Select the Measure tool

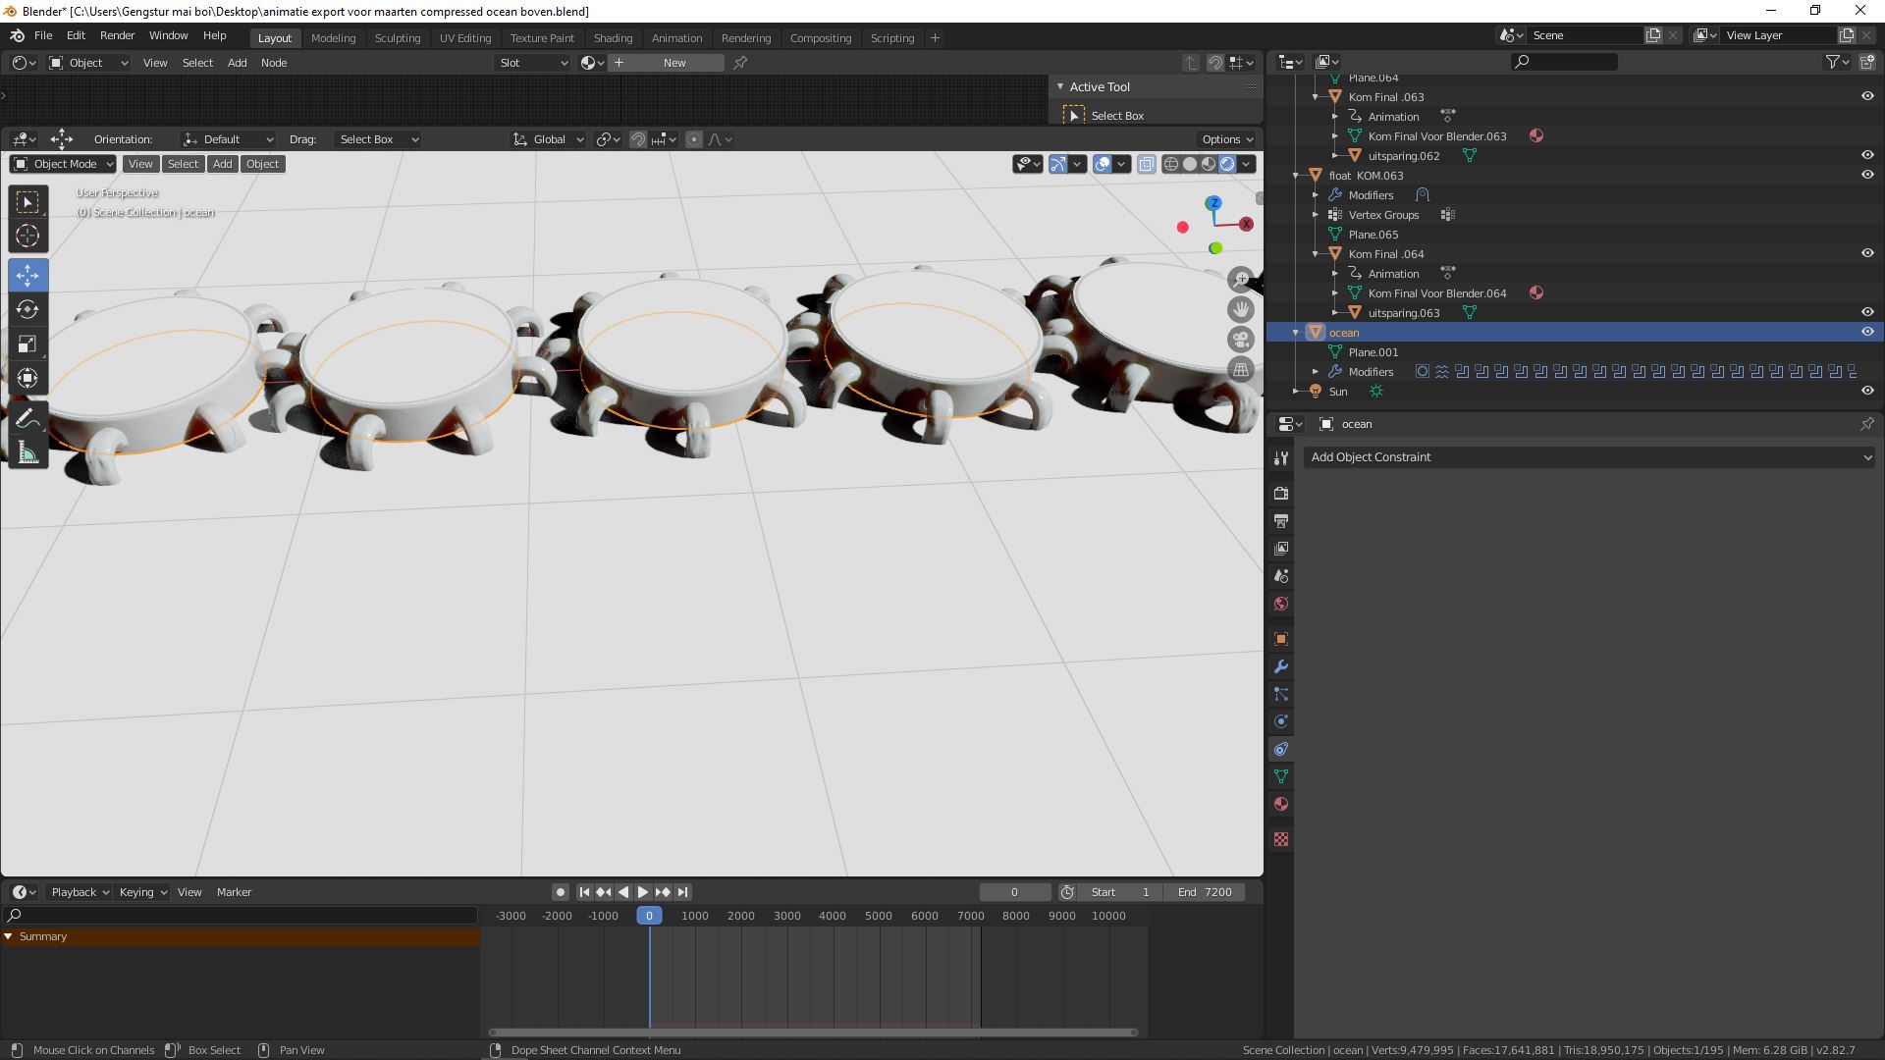pyautogui.click(x=27, y=452)
